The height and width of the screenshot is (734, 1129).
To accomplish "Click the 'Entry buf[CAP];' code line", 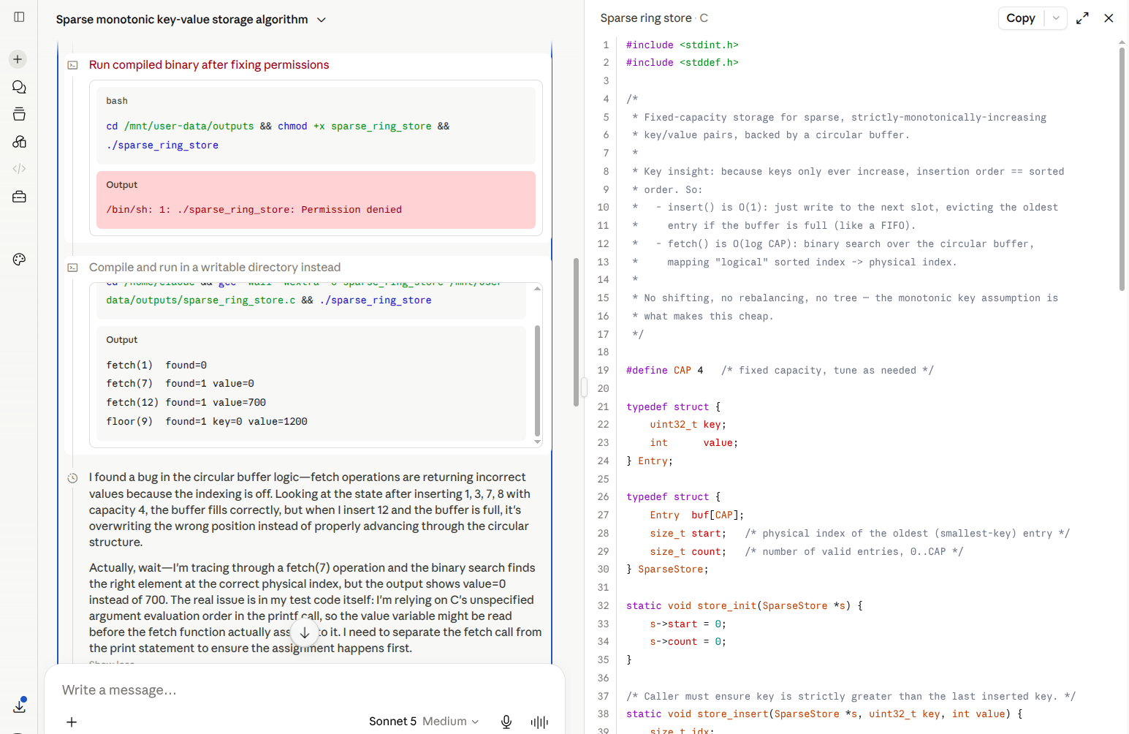I will [696, 515].
